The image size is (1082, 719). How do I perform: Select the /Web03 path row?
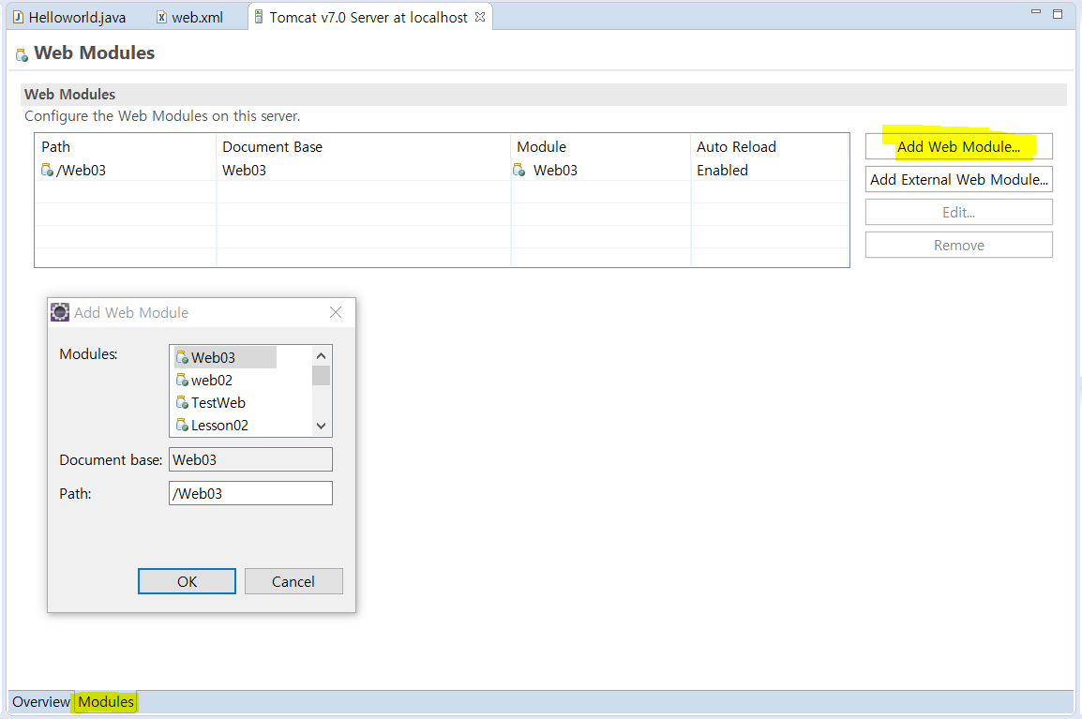click(x=442, y=170)
